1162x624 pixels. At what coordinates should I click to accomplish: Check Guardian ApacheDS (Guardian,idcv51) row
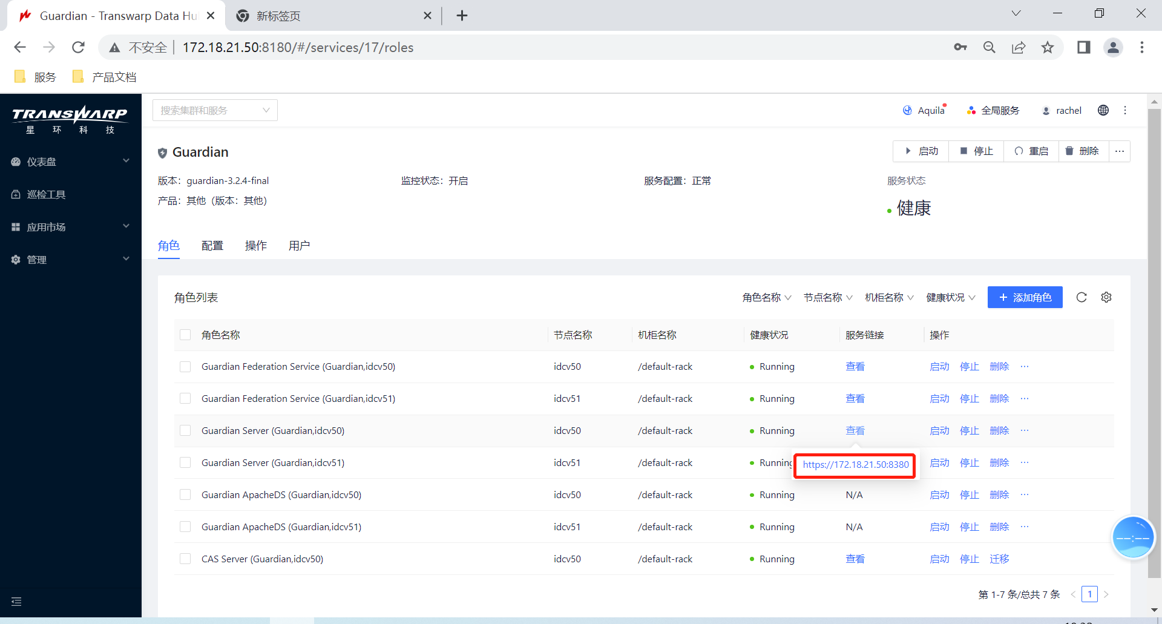click(185, 527)
